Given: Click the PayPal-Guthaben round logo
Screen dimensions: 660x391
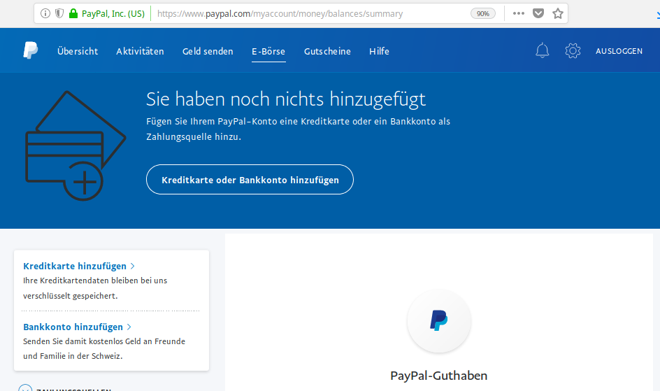Looking at the screenshot, I should tap(438, 321).
